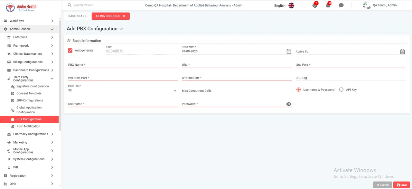Viewport: 412px width, 189px height.
Task: Collapse the Third Party Configurations chevron
Action: [x=52, y=79]
